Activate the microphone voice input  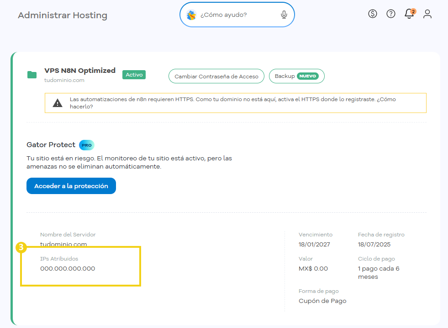[284, 15]
